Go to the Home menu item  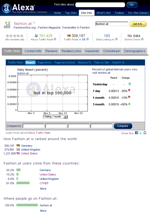58,13
